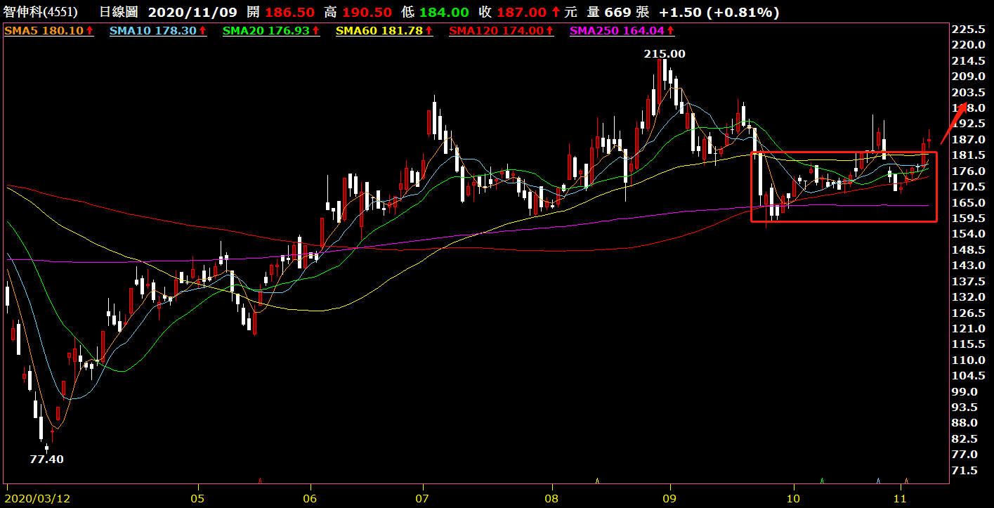Click the 215.00 peak price label

point(665,54)
